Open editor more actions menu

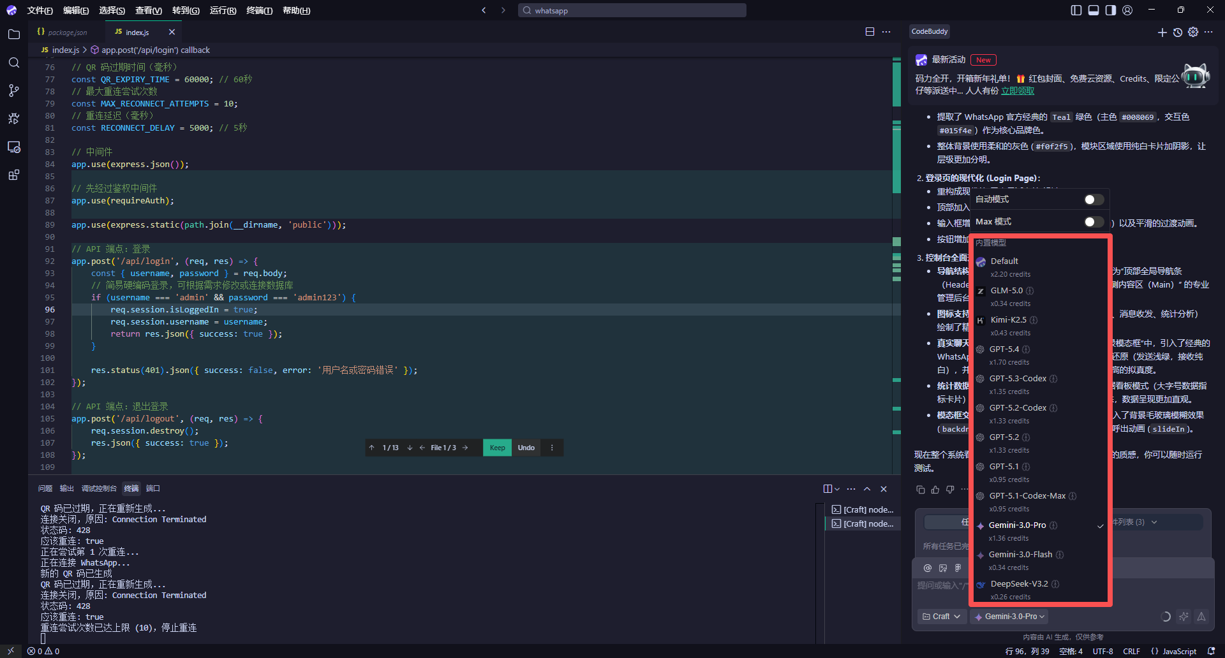click(x=886, y=32)
